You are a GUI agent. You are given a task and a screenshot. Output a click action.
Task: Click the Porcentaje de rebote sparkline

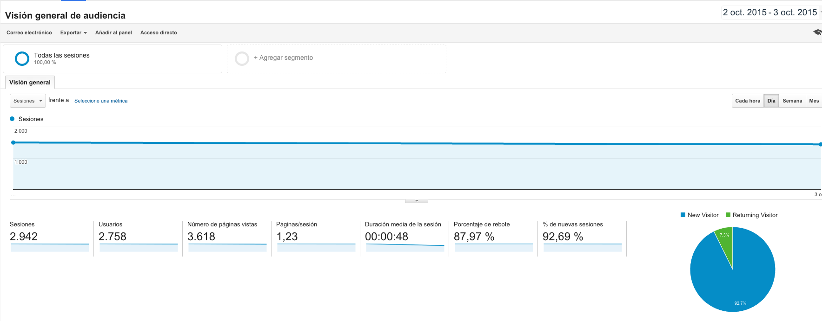[x=494, y=248]
